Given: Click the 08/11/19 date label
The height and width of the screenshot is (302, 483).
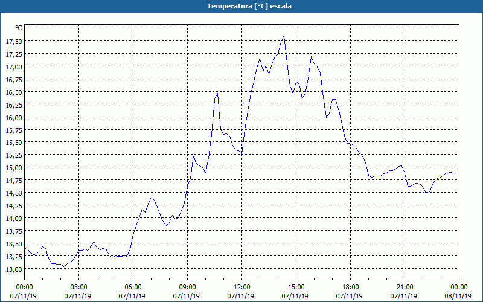Looking at the screenshot, I should pos(458,296).
